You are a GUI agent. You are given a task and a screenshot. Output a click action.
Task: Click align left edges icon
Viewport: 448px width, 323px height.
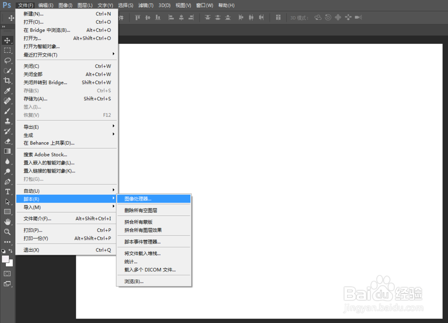pos(171,18)
